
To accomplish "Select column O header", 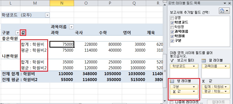I will (86, 3).
